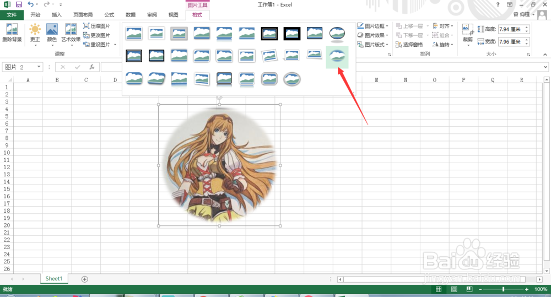Add a new sheet with plus icon
This screenshot has height=297, width=551.
(84, 279)
